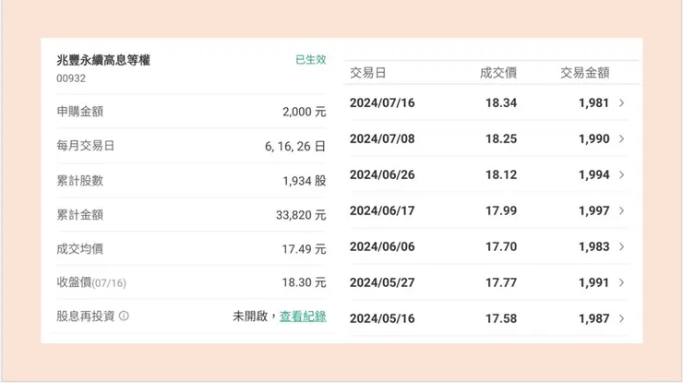The image size is (683, 383).
Task: Expand the 2024/06/26 transaction chevron
Action: click(621, 174)
